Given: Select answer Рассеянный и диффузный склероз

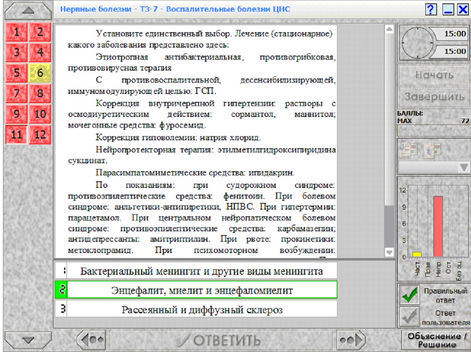Looking at the screenshot, I should tap(196, 309).
